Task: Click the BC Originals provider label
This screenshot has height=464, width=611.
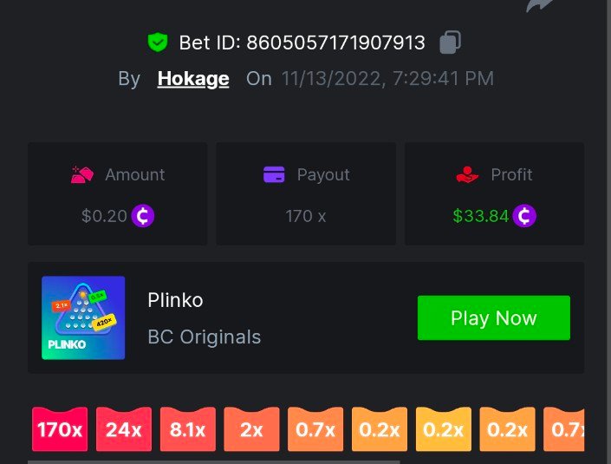Action: pos(205,337)
